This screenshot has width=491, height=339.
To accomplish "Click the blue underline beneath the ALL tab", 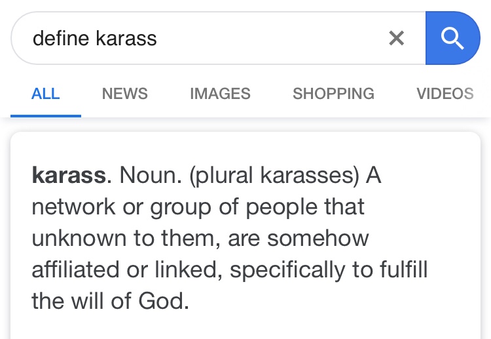I will click(46, 115).
